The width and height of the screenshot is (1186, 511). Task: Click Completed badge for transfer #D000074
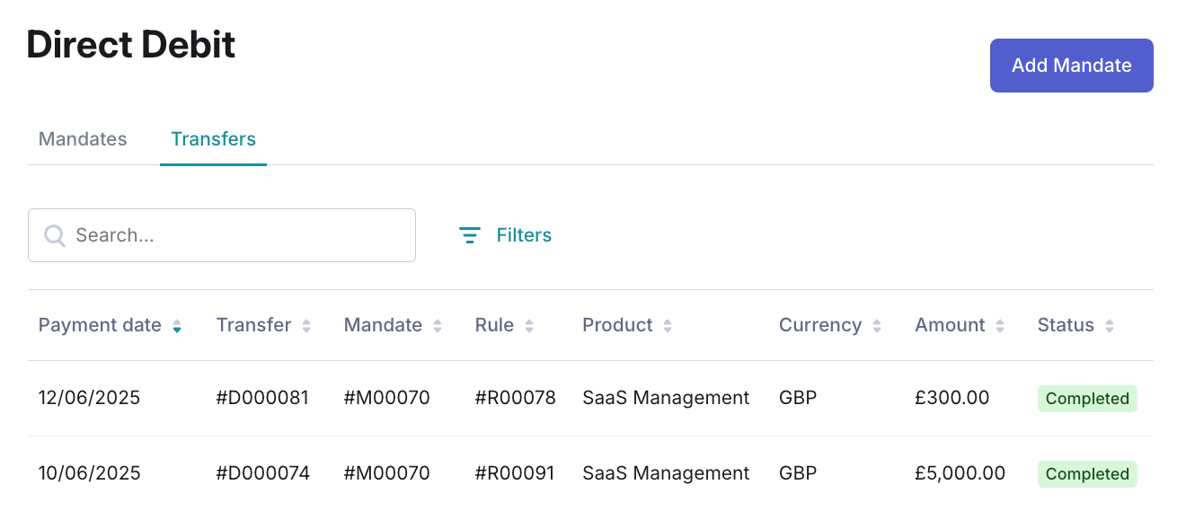[1087, 474]
